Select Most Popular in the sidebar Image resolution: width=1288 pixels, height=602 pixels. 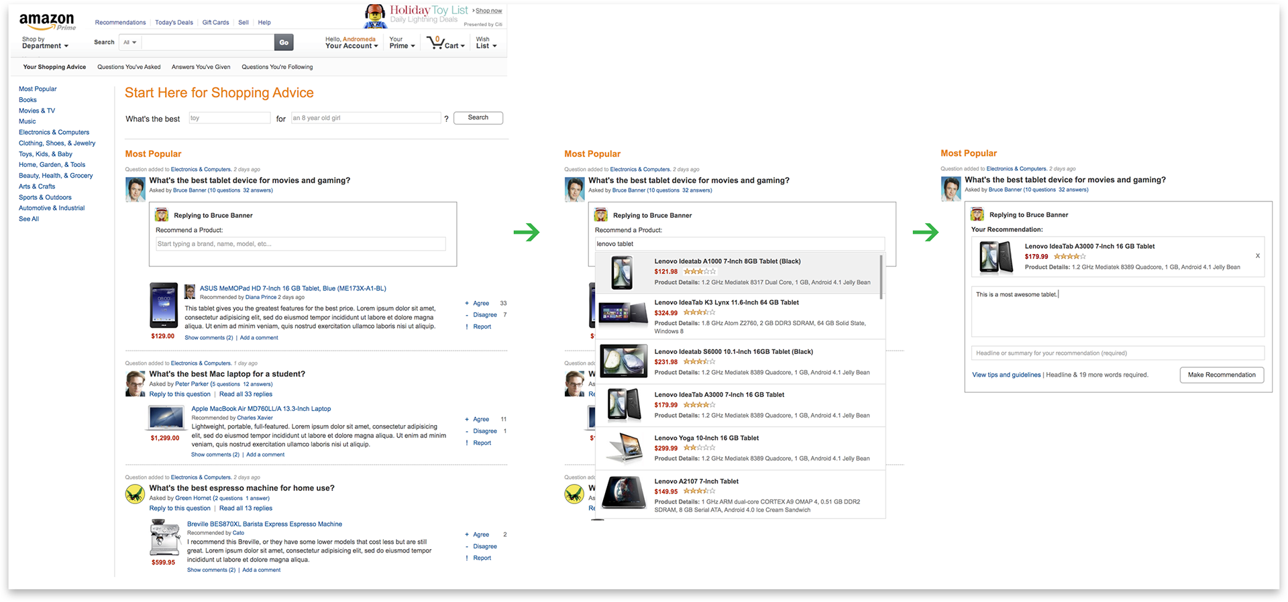pos(38,89)
